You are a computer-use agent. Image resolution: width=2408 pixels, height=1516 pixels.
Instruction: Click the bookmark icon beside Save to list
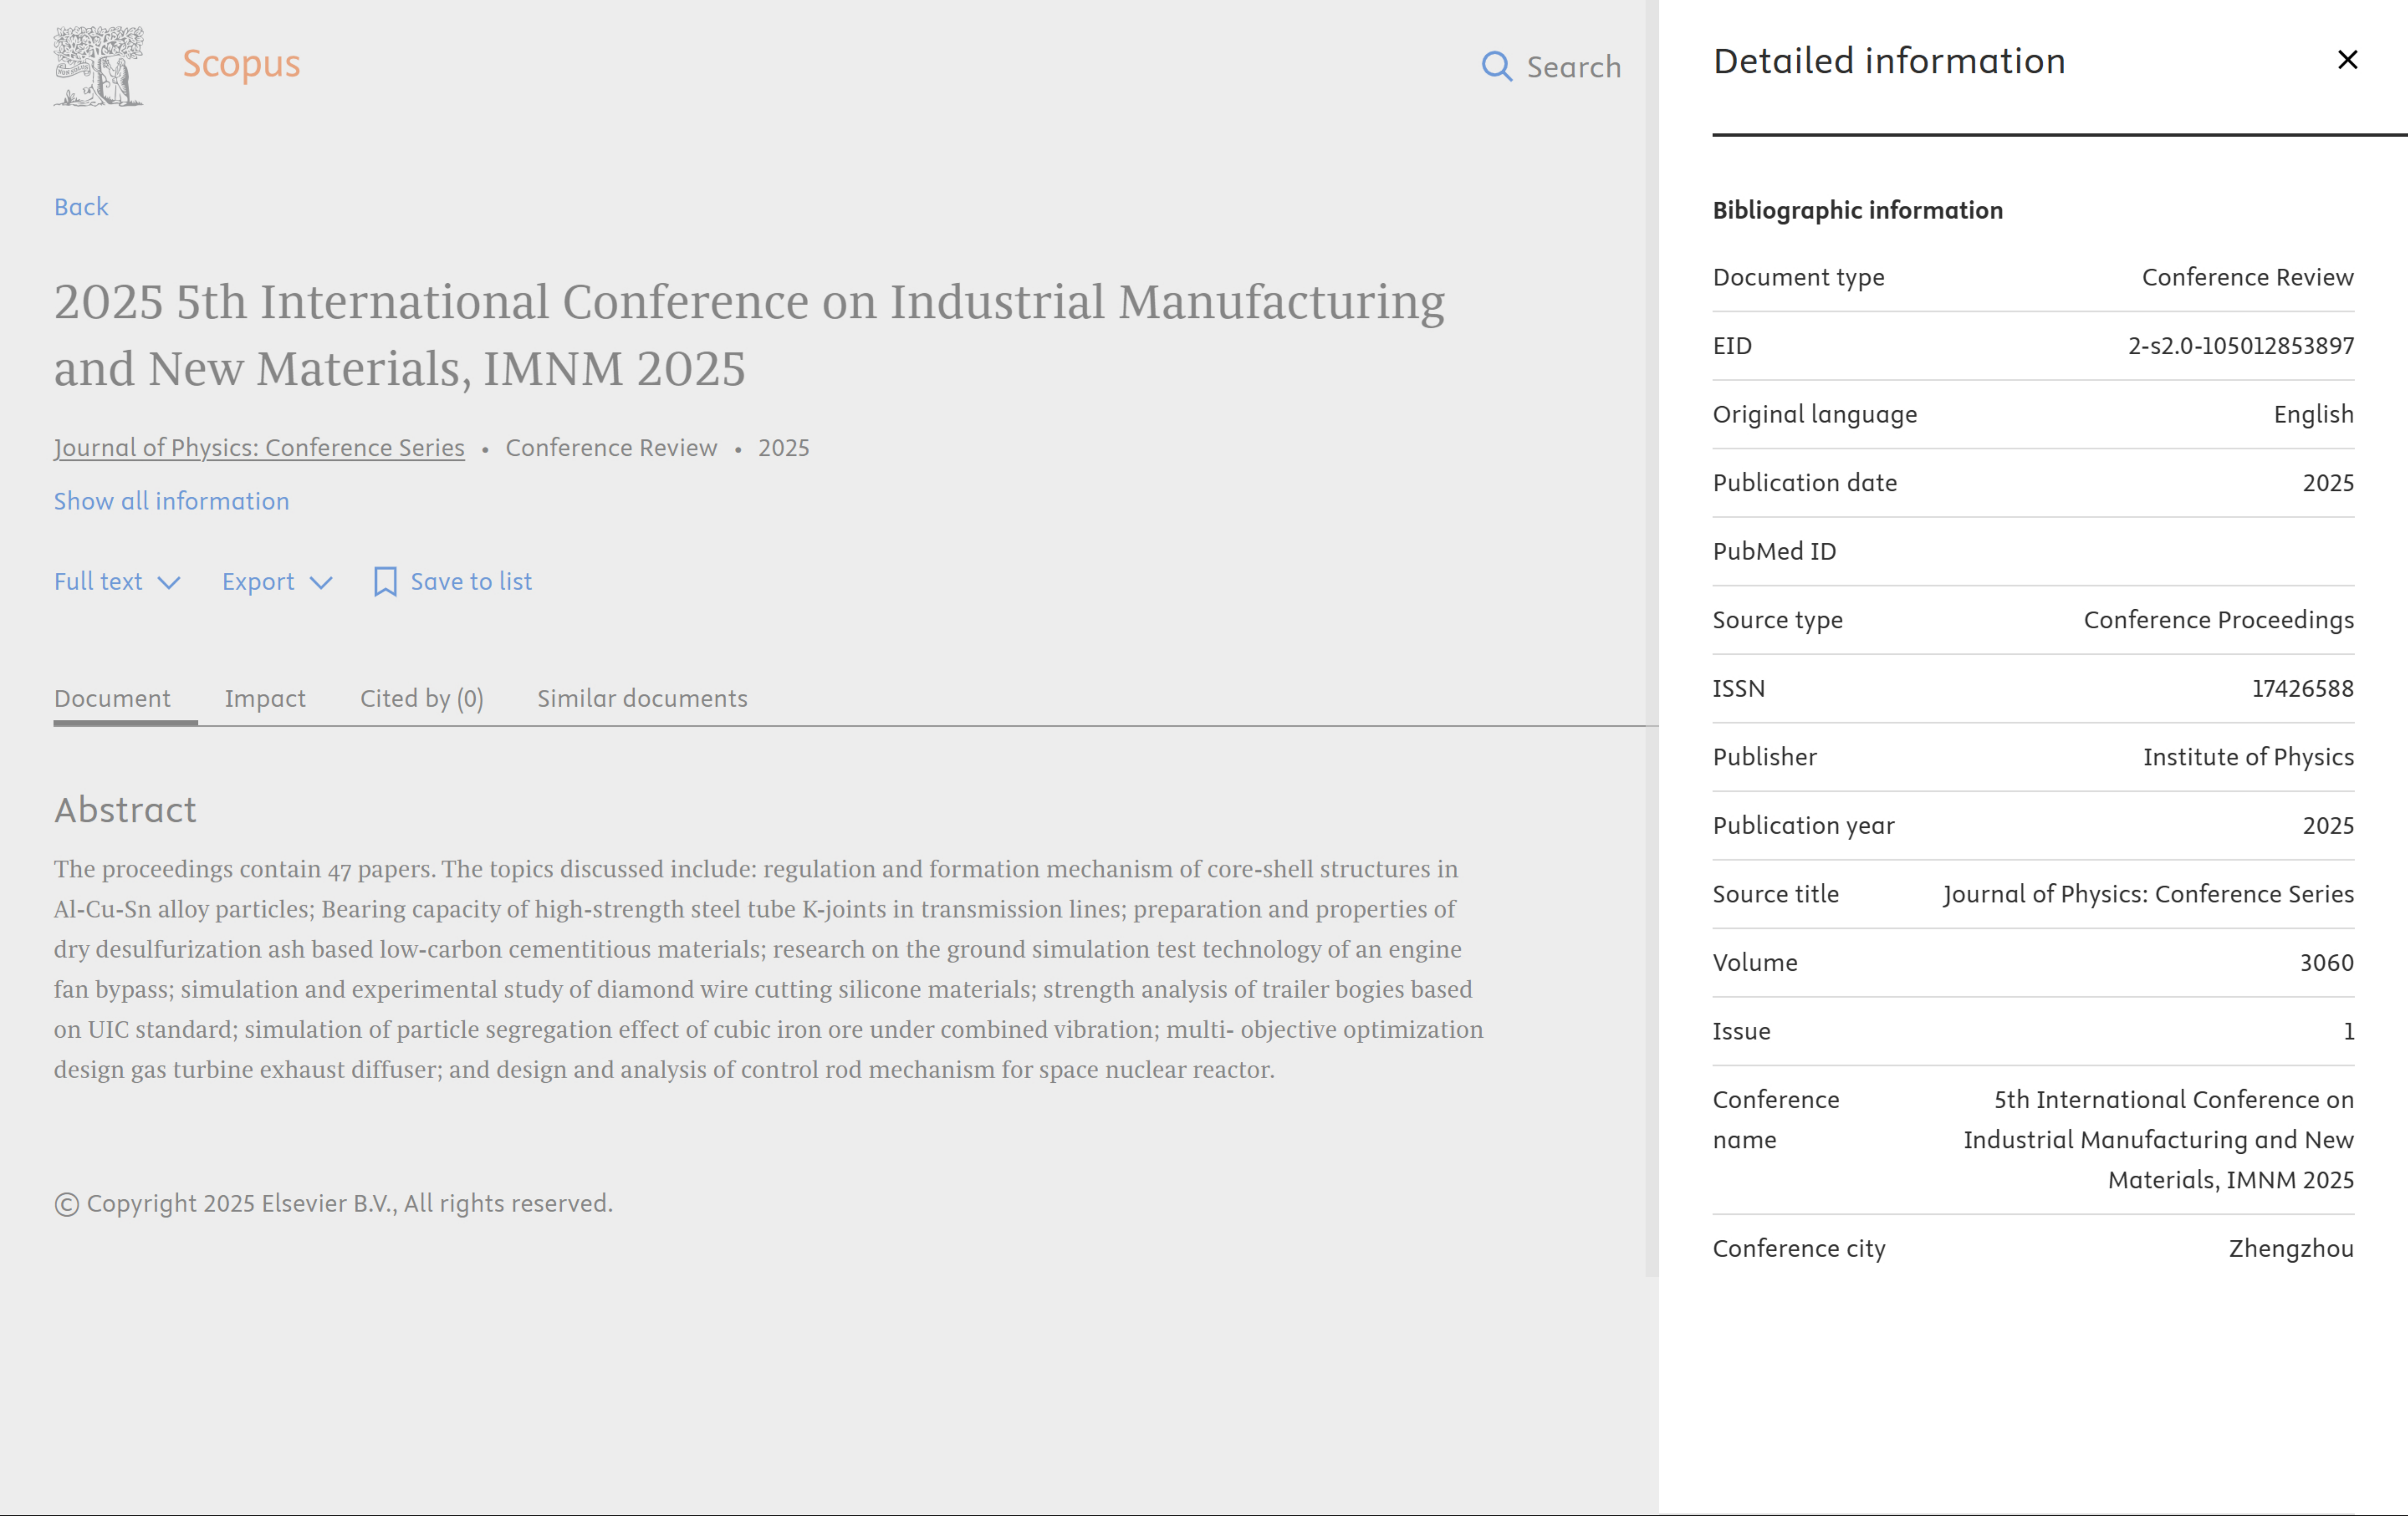(x=385, y=582)
